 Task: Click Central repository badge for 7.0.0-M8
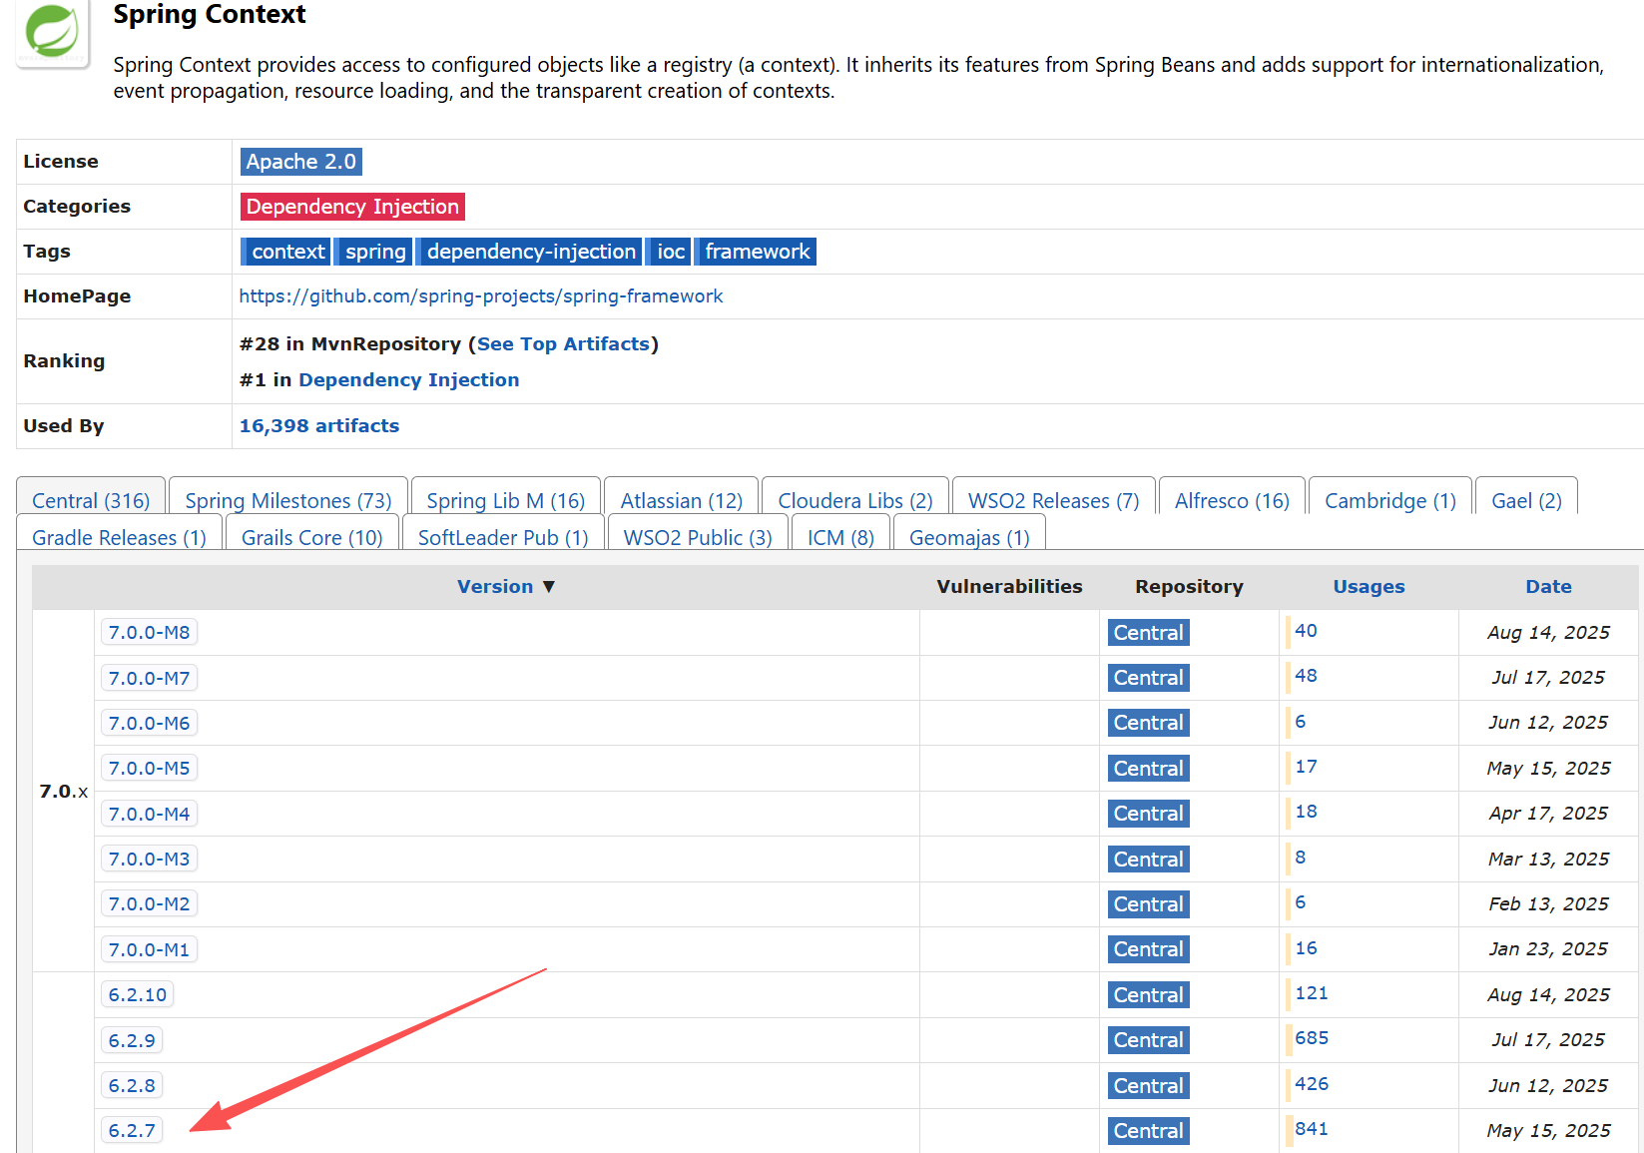click(1148, 633)
